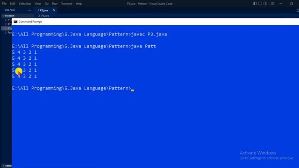Click the P3.java breadcrumb item
299x168 pixels.
point(44,16)
